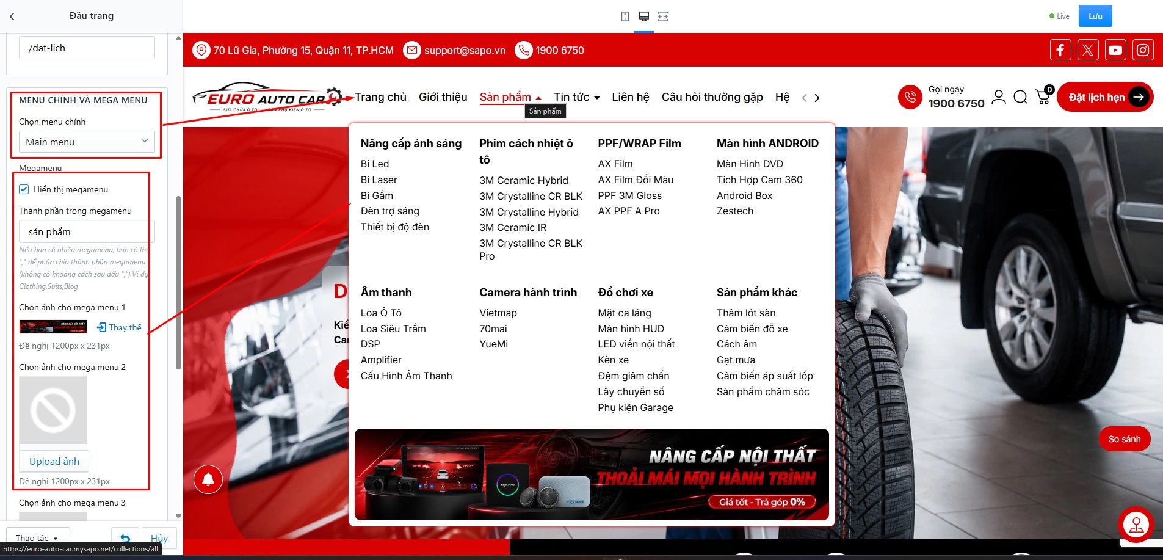
Task: Open Câu hỏi thường gặp menu item
Action: click(x=712, y=97)
